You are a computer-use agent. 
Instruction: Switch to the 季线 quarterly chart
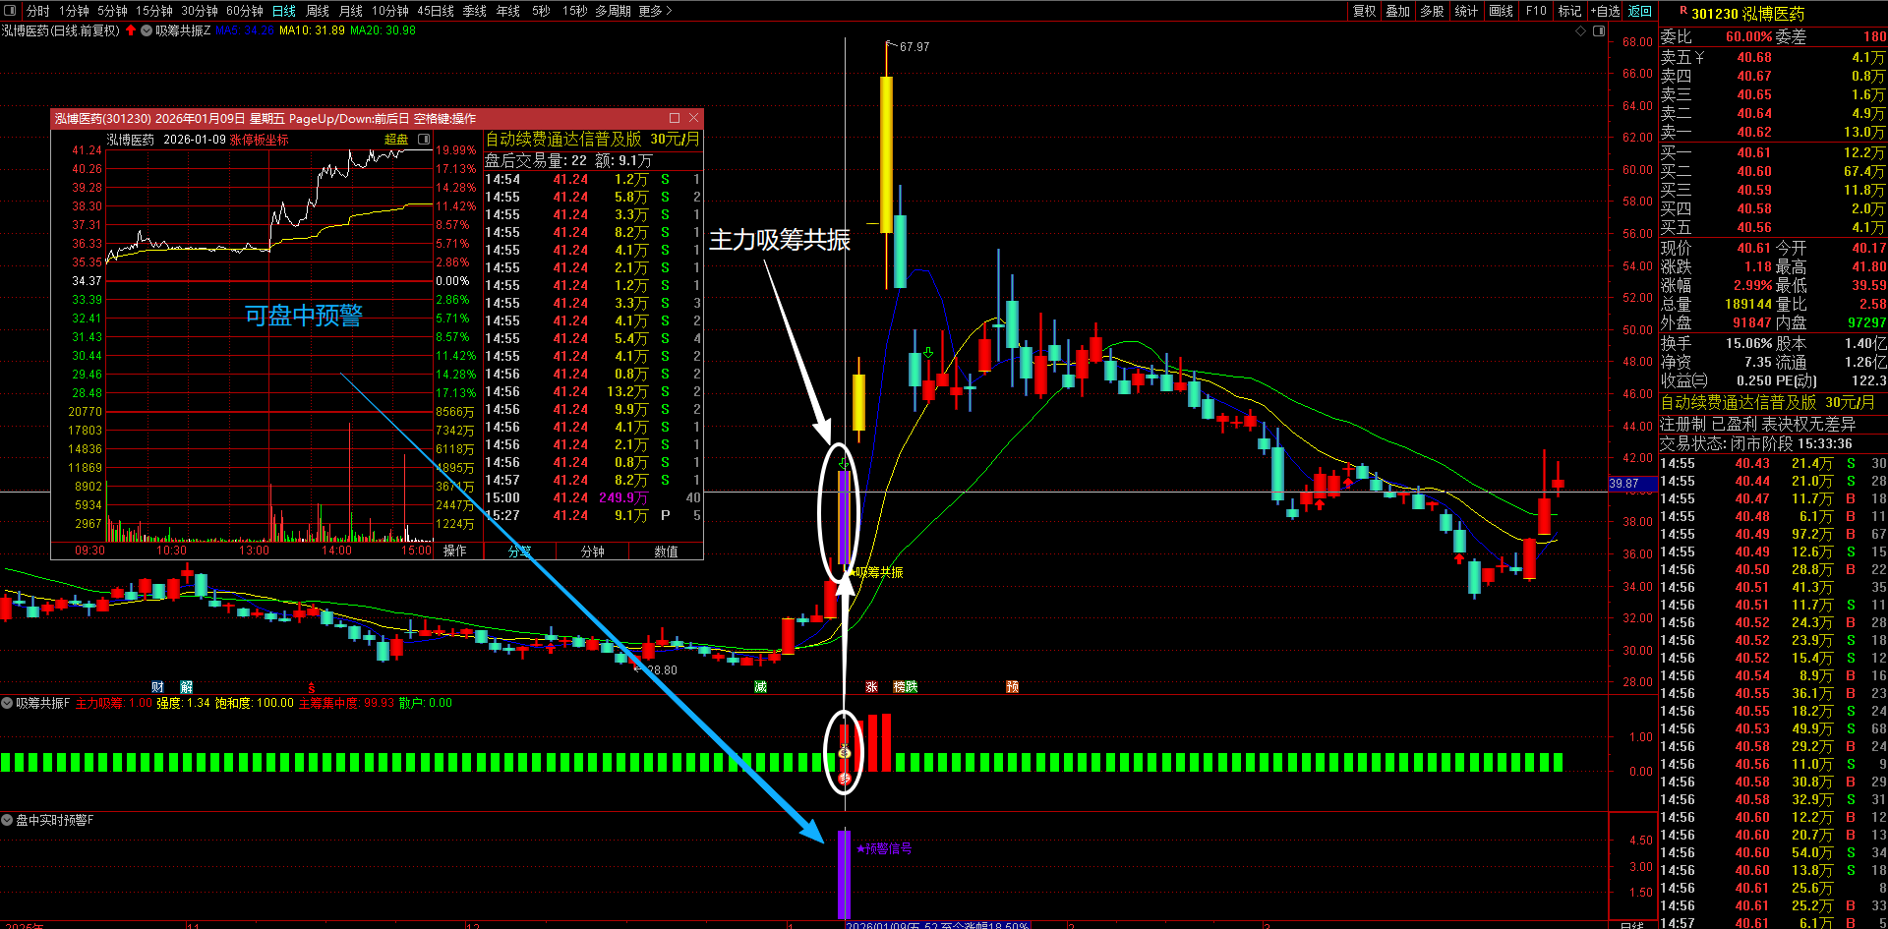[x=475, y=11]
